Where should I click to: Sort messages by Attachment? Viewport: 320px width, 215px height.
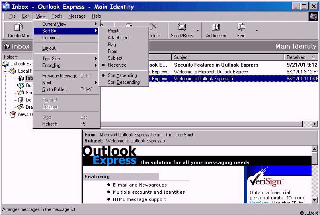coord(124,38)
